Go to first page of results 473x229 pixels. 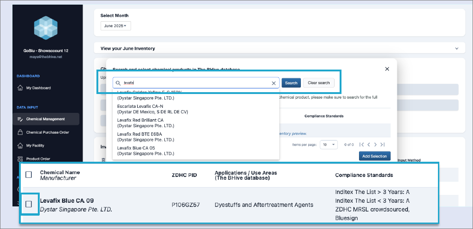tap(362, 145)
